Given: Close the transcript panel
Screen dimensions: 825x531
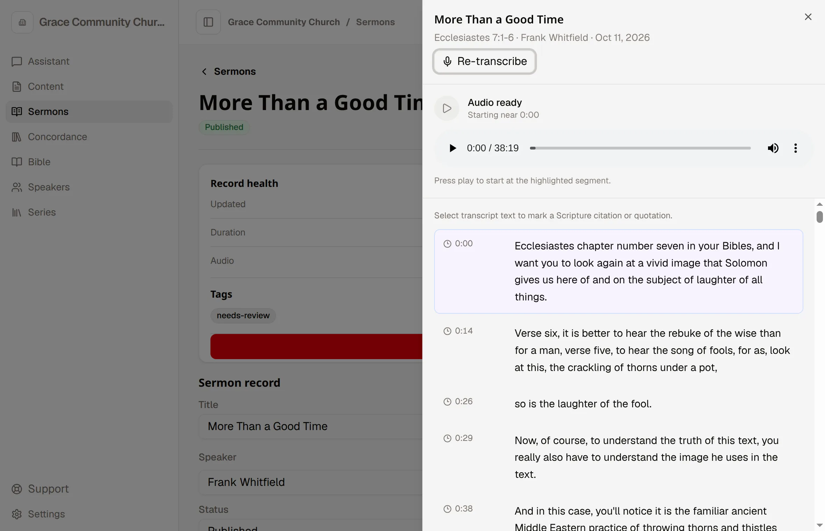Looking at the screenshot, I should pos(808,17).
